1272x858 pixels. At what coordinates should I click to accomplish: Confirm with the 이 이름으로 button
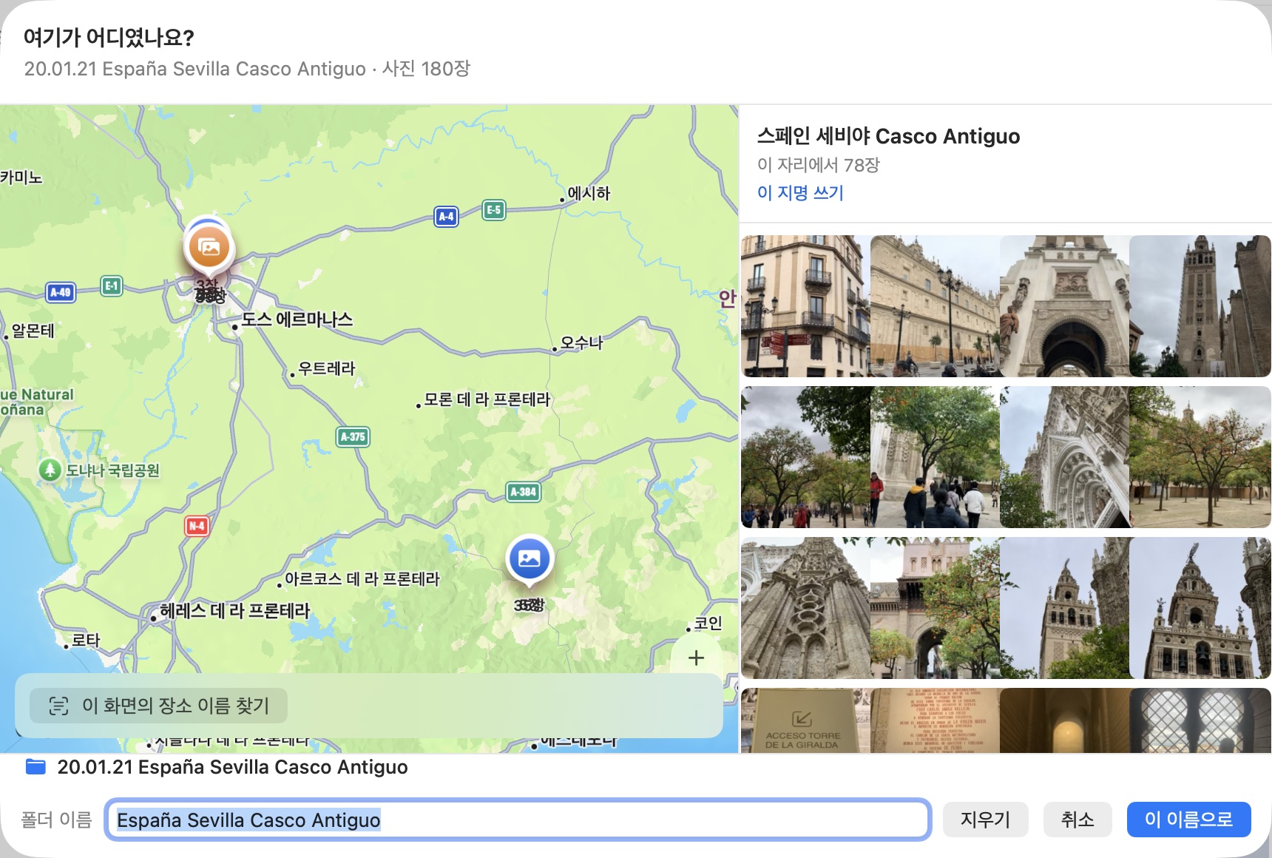pos(1188,820)
